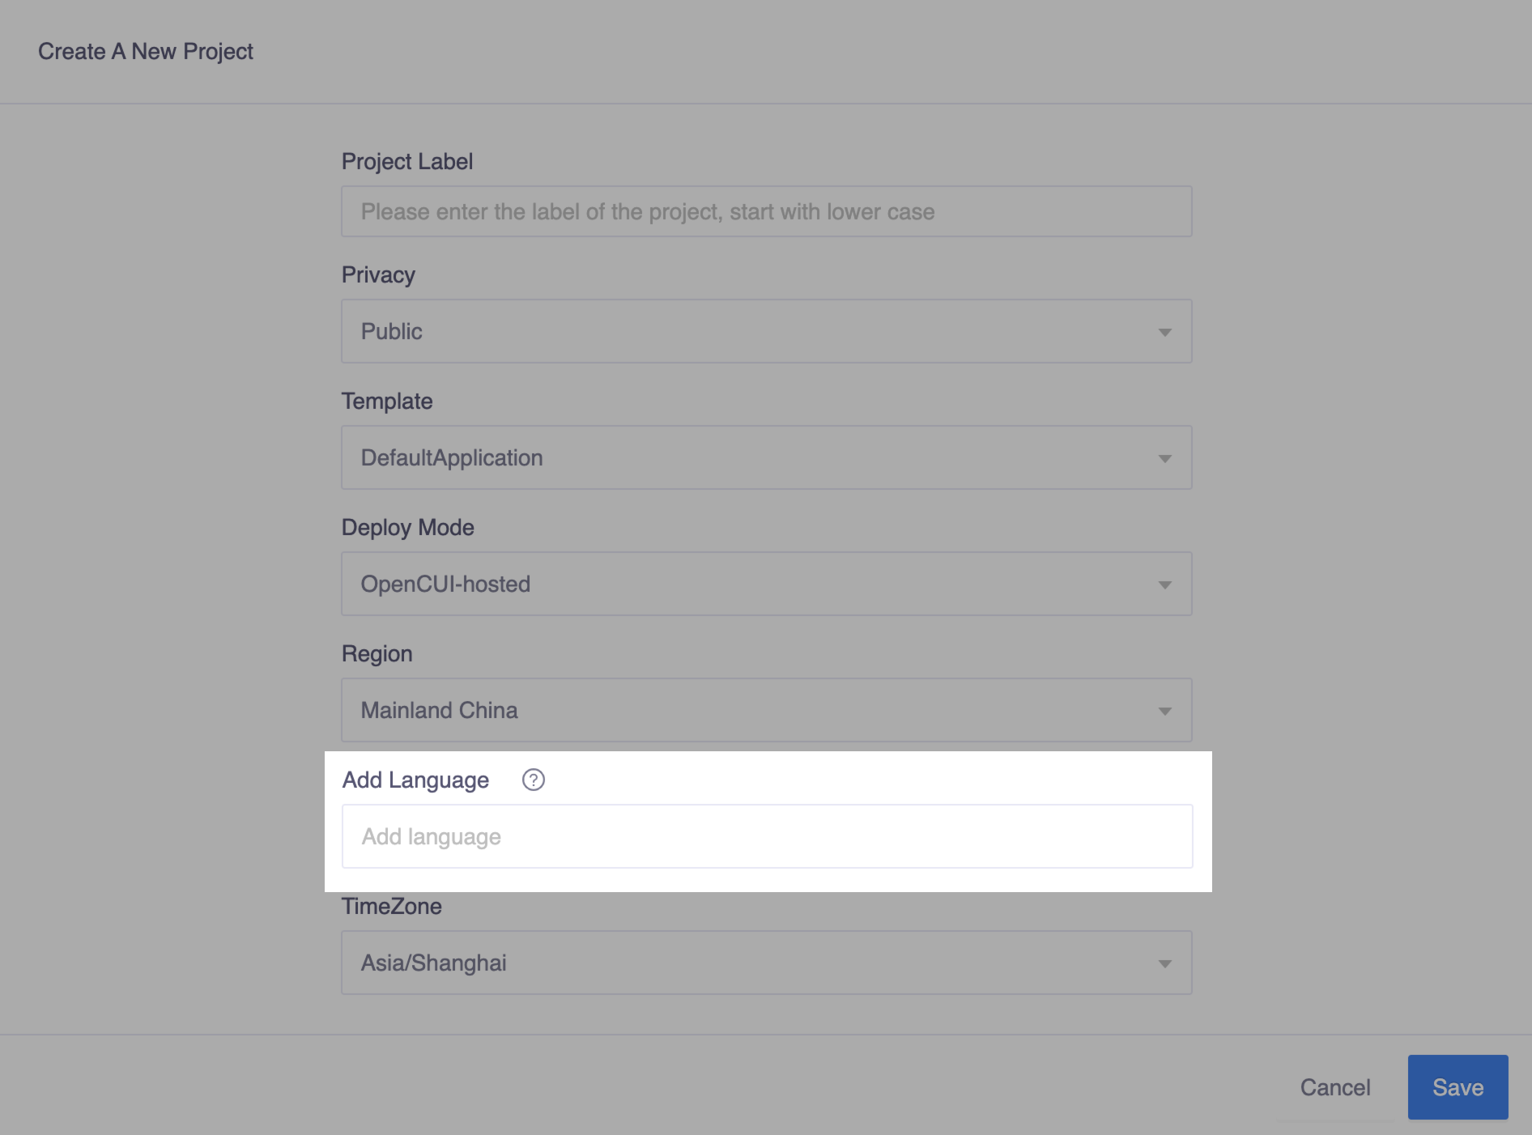Click the Deploy Mode dropdown arrow
Image resolution: width=1532 pixels, height=1135 pixels.
[x=1164, y=585]
